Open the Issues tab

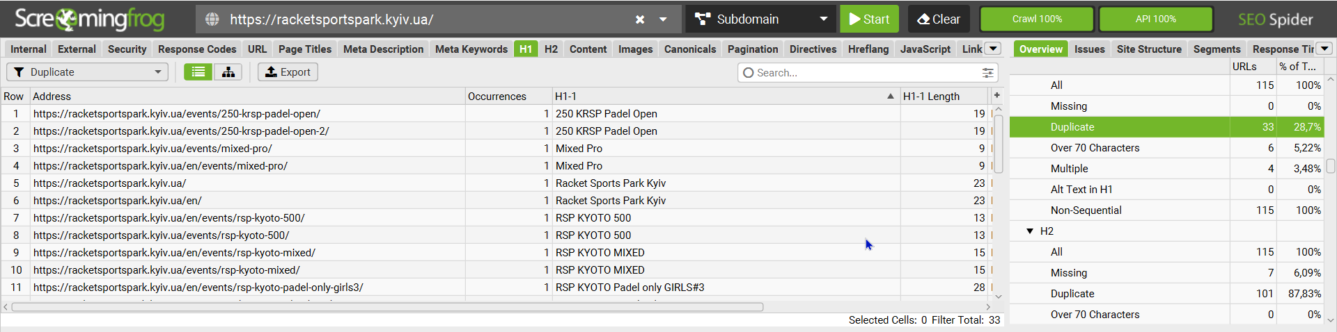coord(1089,49)
